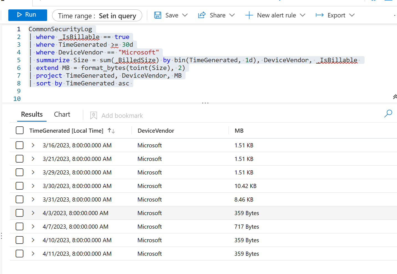Screen dimensions: 397x274
Task: Check the 4/3/2023 result row checkbox
Action: pyautogui.click(x=19, y=213)
